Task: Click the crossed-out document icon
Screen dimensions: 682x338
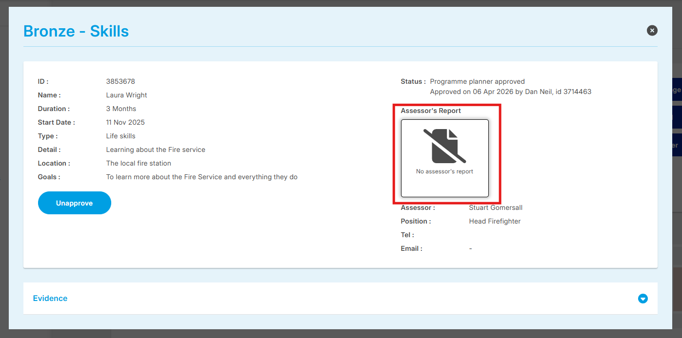Action: coord(444,146)
